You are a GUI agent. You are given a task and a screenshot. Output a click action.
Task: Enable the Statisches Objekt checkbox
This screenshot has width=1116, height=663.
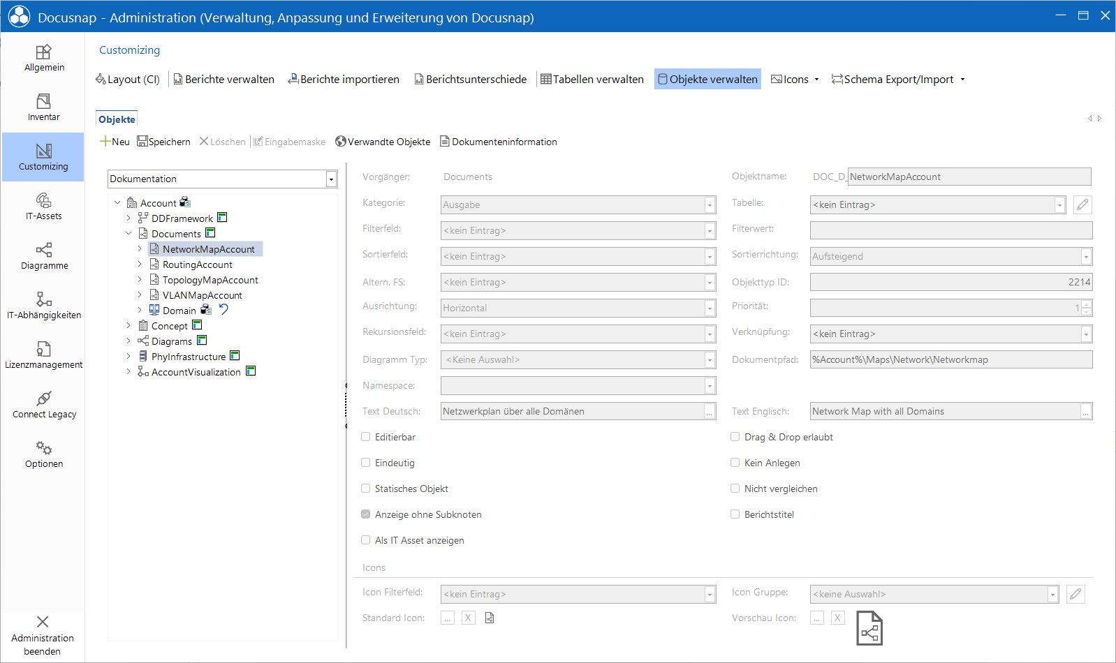click(x=365, y=489)
